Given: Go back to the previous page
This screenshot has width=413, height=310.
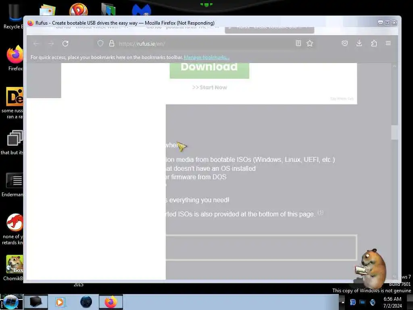Looking at the screenshot, I should pyautogui.click(x=36, y=44).
